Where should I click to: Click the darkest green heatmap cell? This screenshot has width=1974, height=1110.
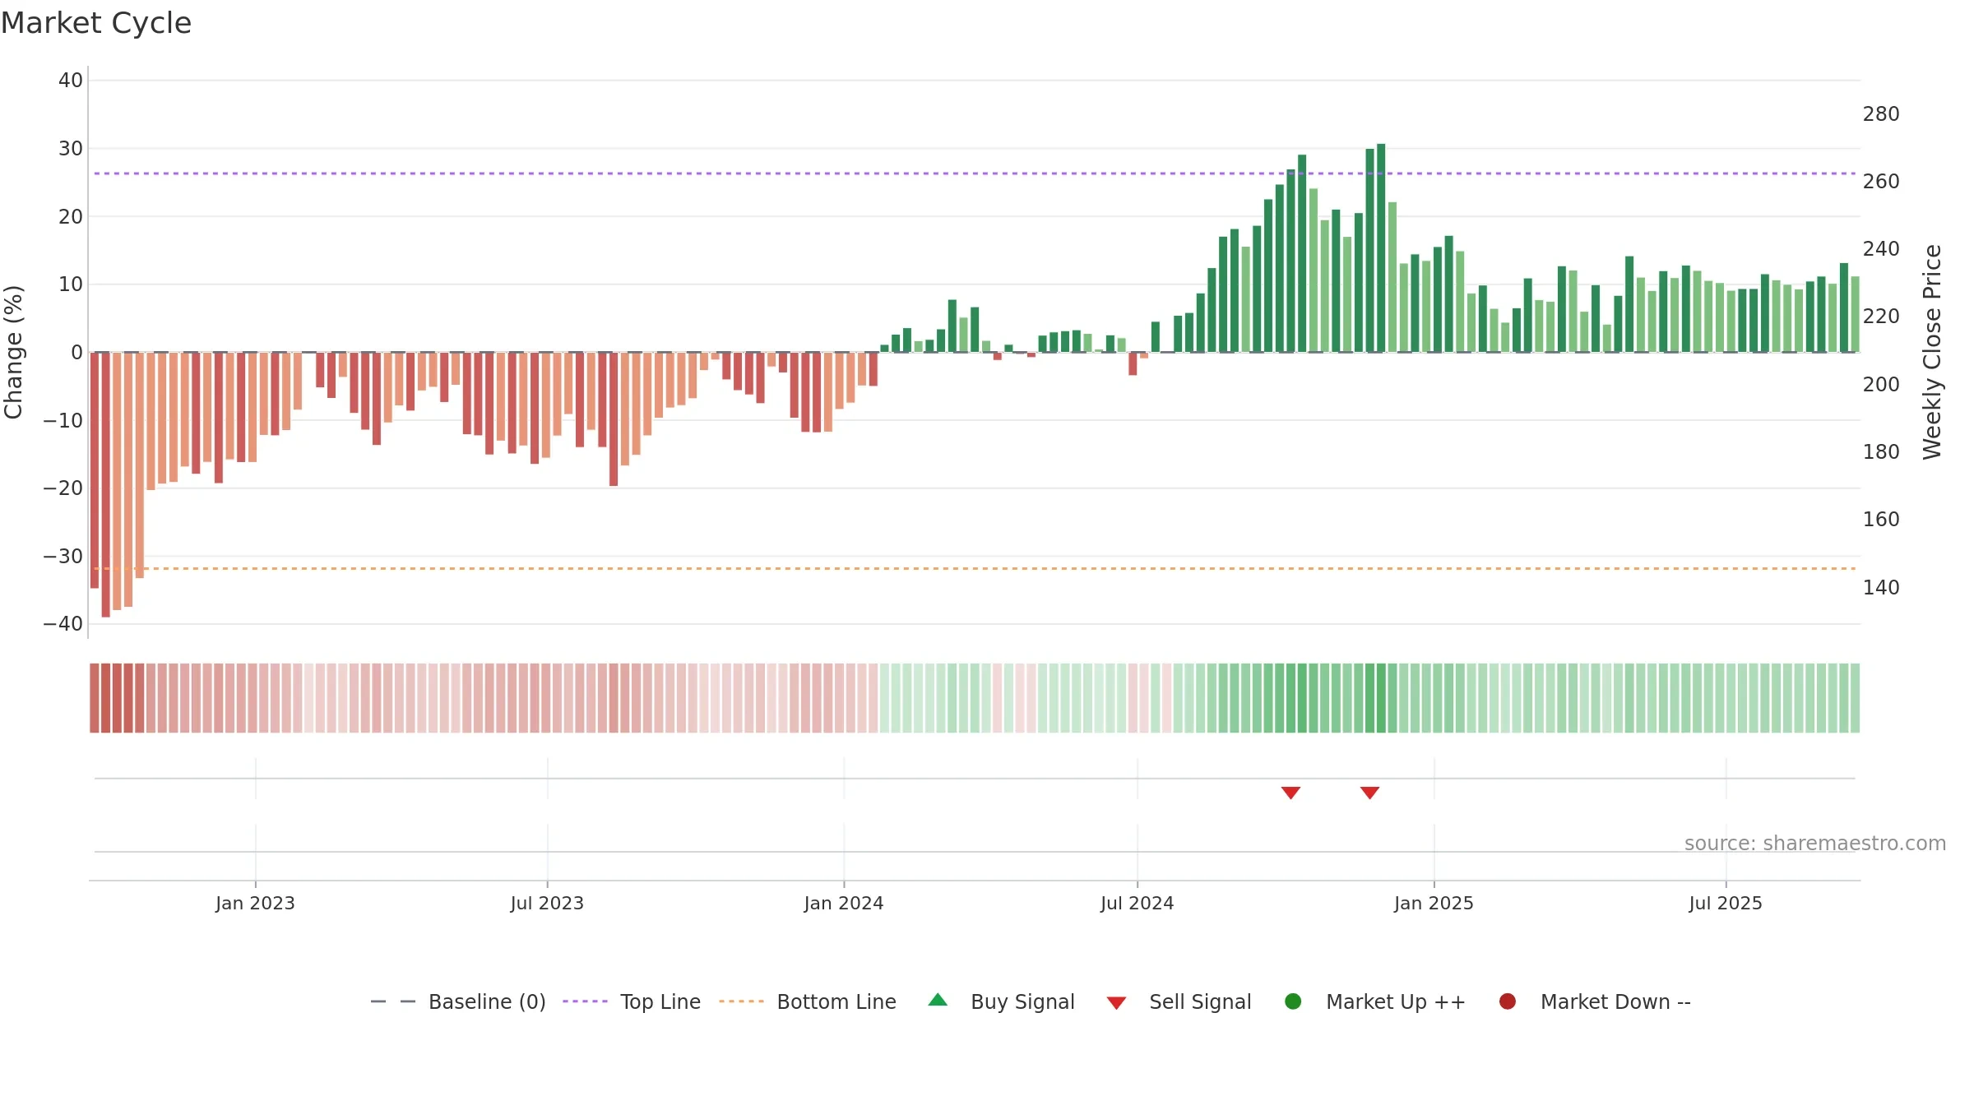click(x=1381, y=698)
